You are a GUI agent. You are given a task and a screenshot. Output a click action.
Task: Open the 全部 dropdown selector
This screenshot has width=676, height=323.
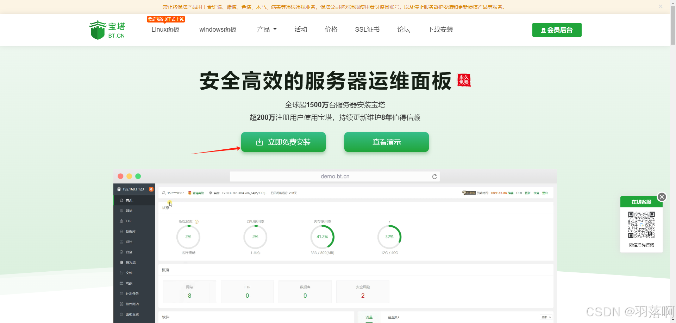[546, 317]
